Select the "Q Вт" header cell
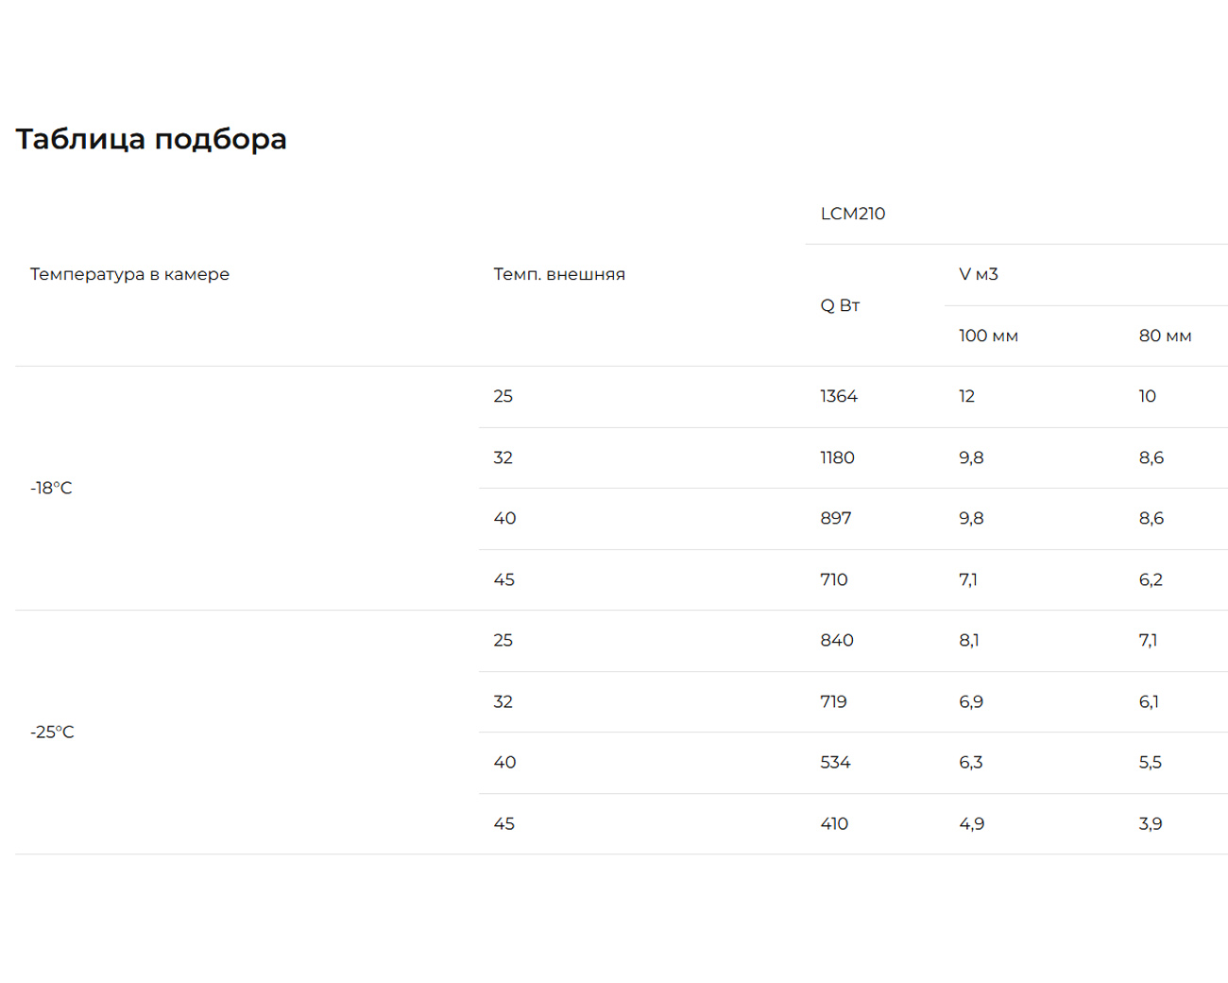This screenshot has height=983, width=1228. 840,305
